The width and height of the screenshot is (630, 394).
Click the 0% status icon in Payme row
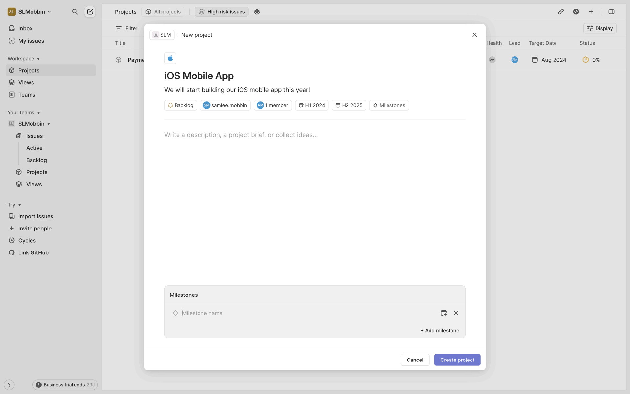(585, 60)
